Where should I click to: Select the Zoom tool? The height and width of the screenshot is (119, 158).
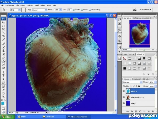[x=3, y=97]
